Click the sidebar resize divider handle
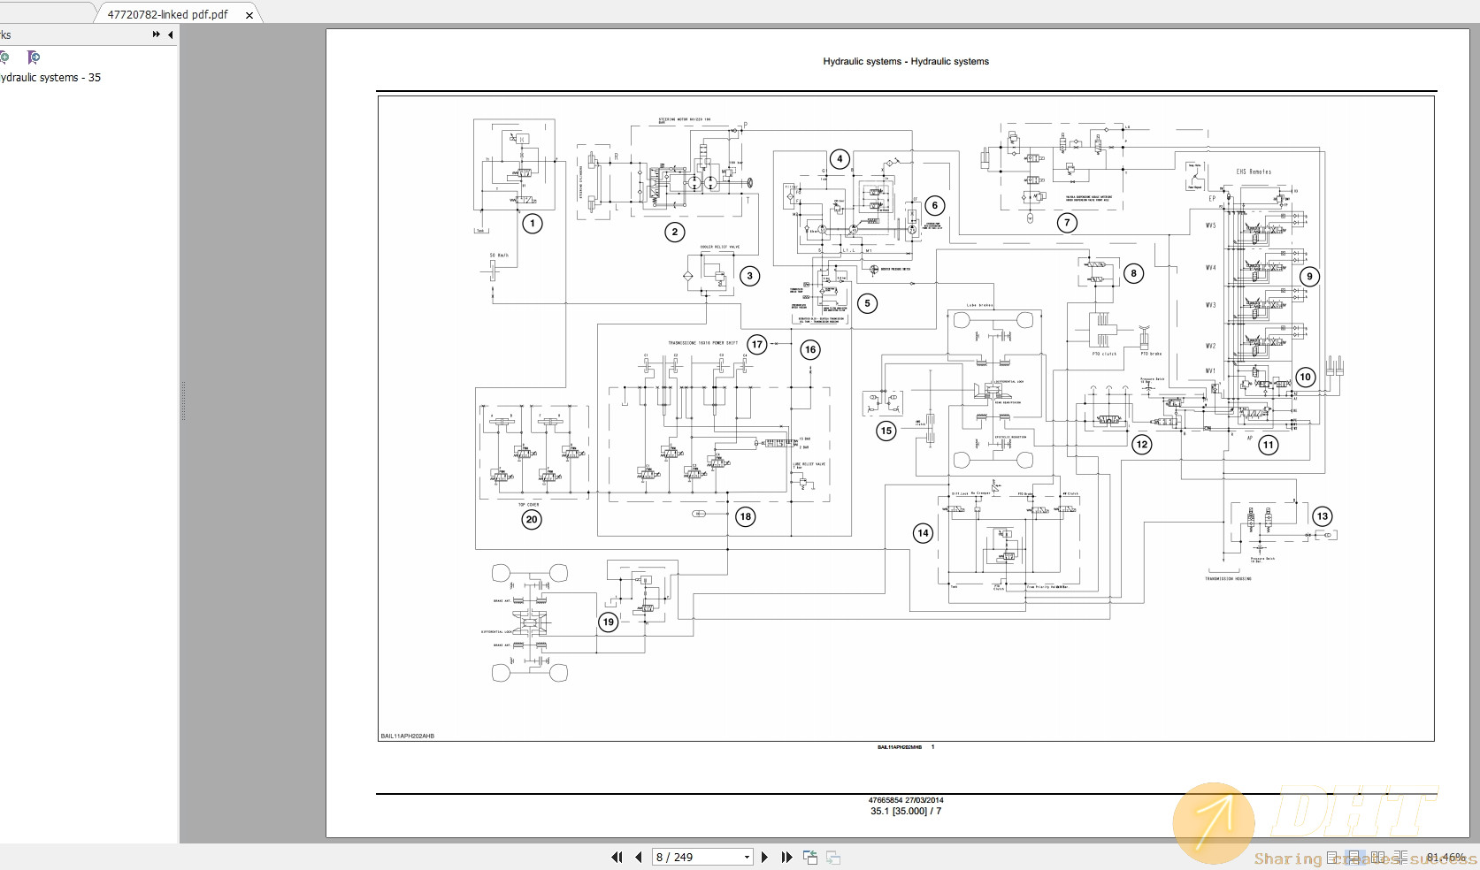 click(x=183, y=401)
